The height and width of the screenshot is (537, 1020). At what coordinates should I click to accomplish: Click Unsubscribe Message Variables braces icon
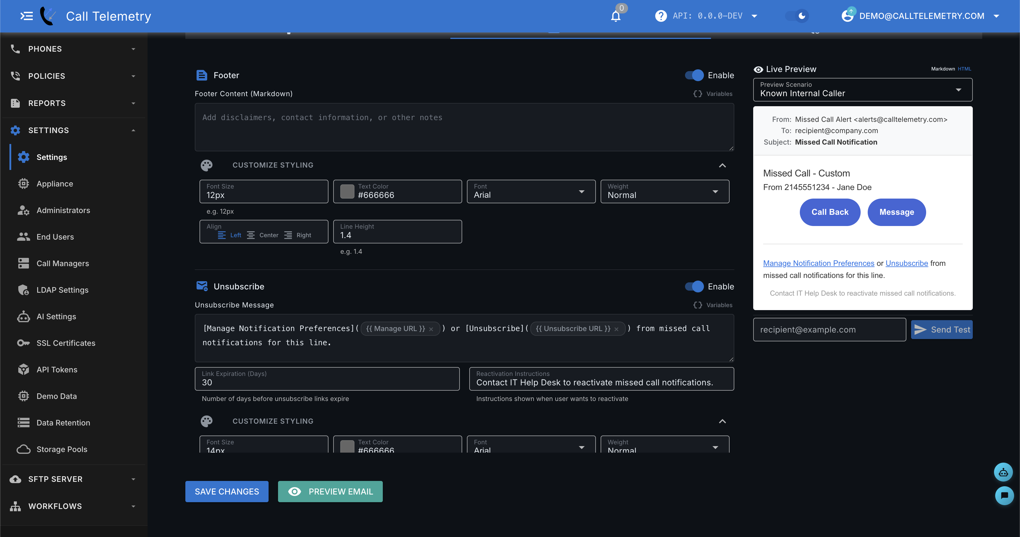[x=697, y=305]
